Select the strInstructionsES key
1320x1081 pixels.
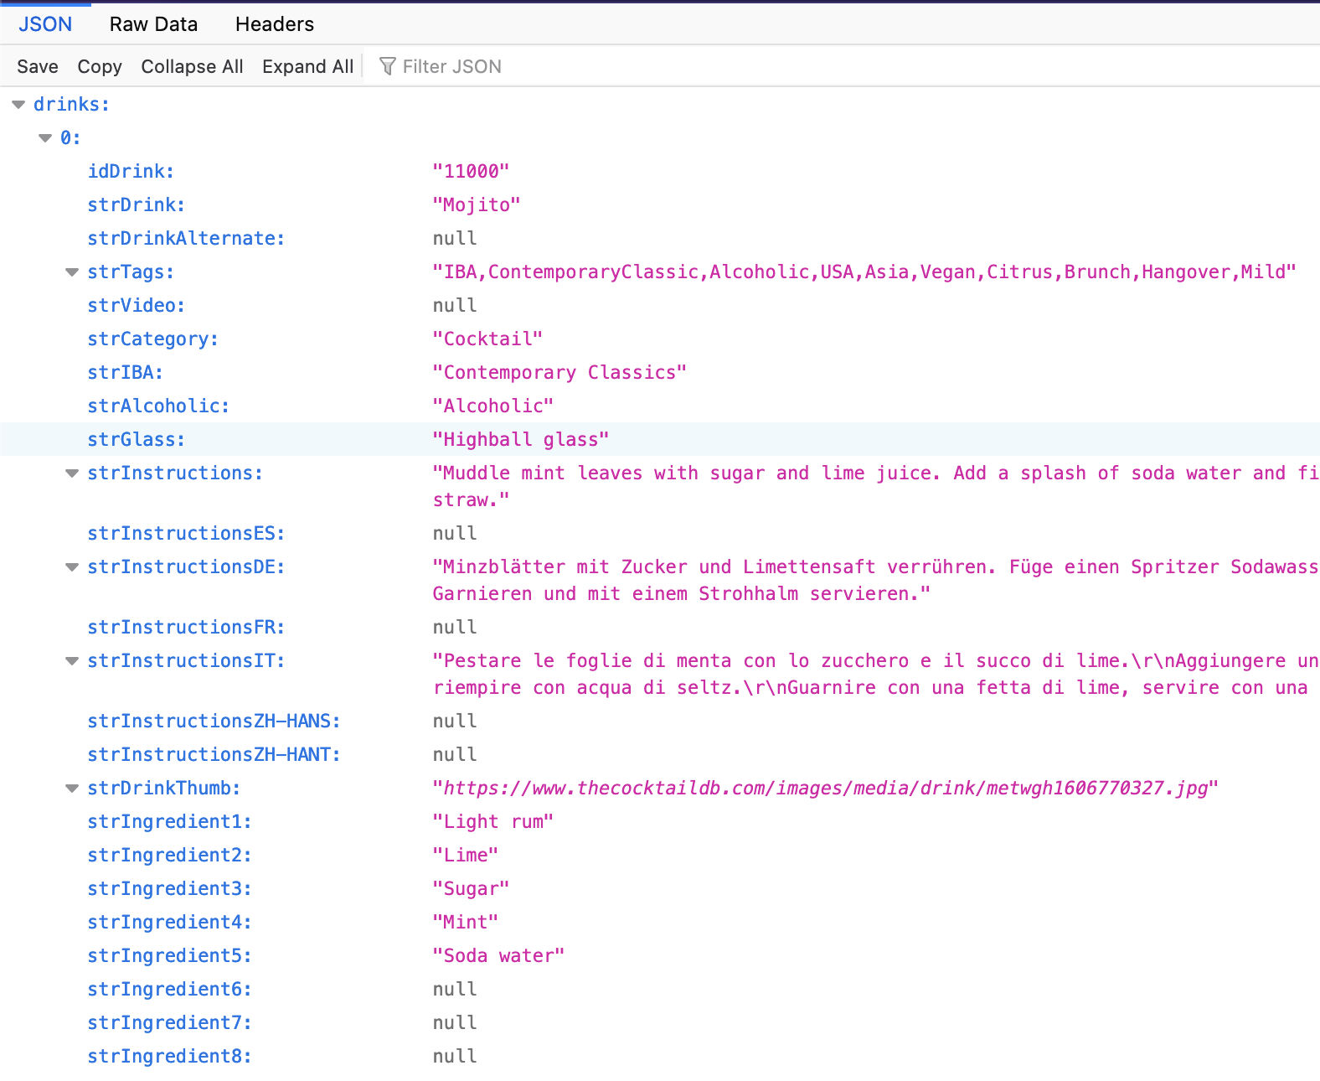[x=186, y=533]
